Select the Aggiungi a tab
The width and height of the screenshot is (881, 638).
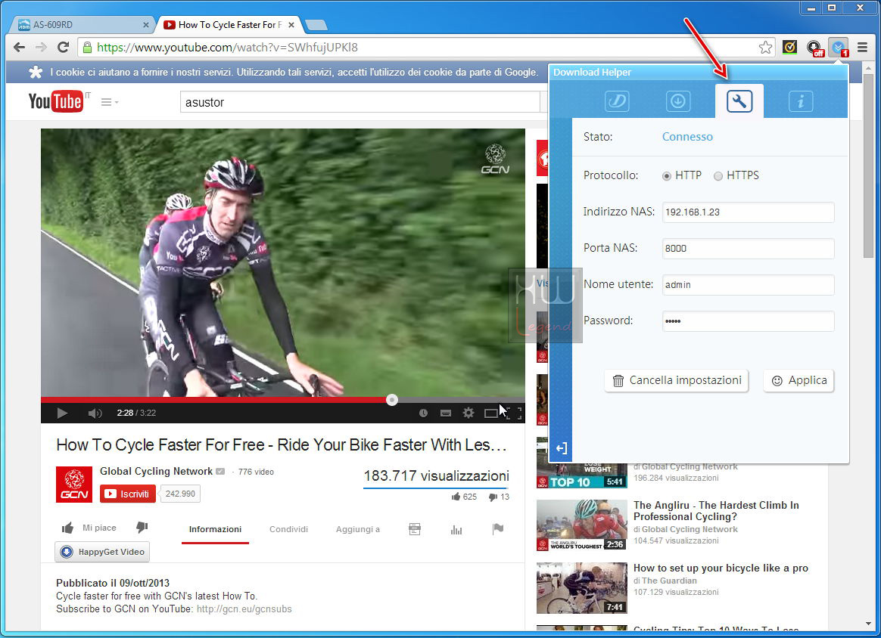click(x=358, y=529)
